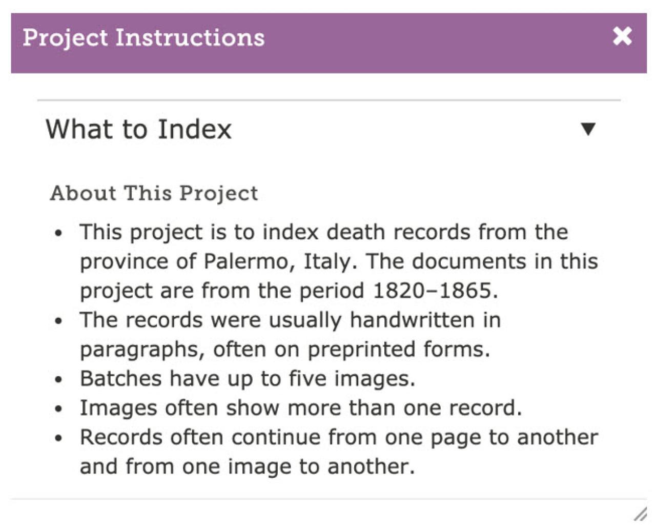Click the second bullet point marker

[57, 321]
